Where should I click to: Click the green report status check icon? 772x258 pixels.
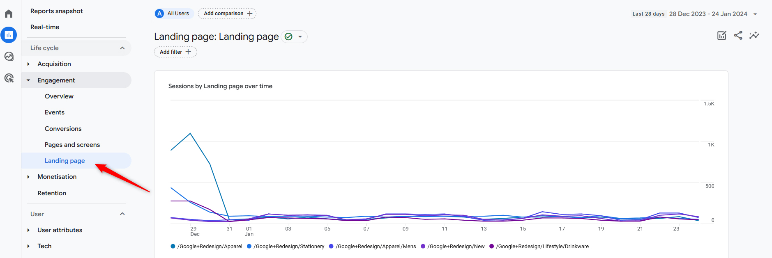[x=289, y=37]
